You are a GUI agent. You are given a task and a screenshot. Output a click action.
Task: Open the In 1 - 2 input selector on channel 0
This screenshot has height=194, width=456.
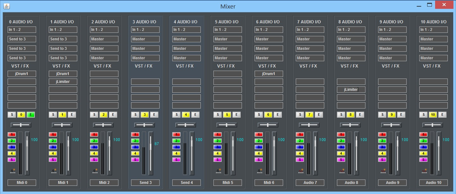coord(22,30)
